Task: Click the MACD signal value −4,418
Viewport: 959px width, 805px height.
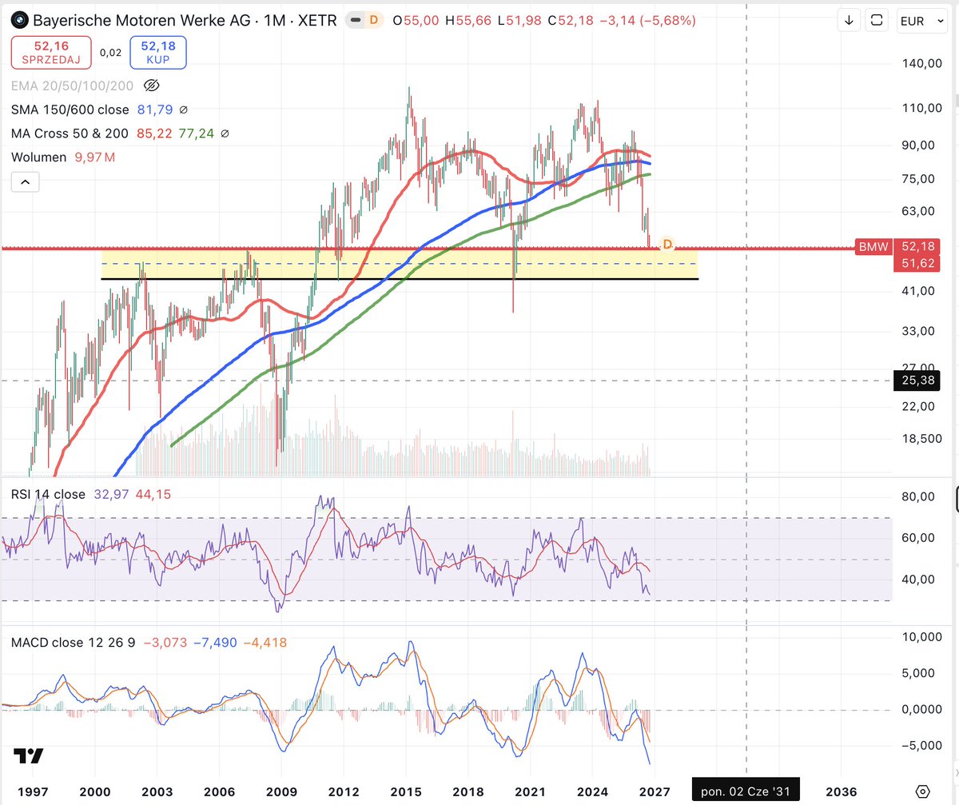Action: pyautogui.click(x=265, y=642)
